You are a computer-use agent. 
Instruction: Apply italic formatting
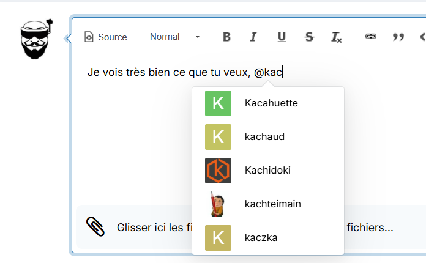coord(253,37)
